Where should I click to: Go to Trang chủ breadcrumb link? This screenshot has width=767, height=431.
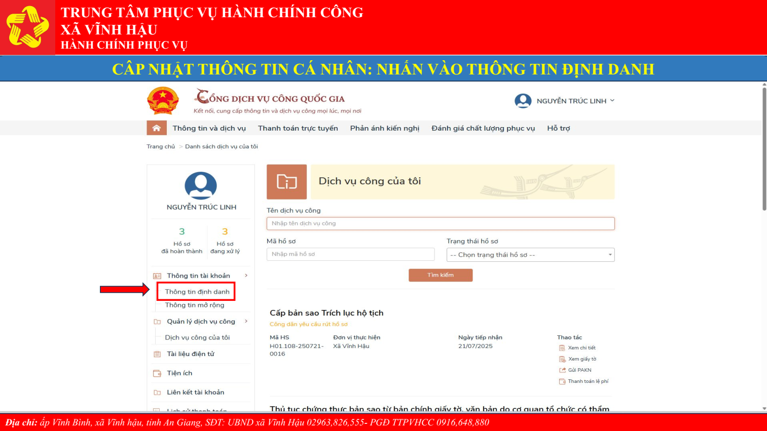click(161, 146)
